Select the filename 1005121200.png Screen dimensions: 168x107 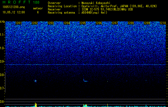click(x=14, y=7)
